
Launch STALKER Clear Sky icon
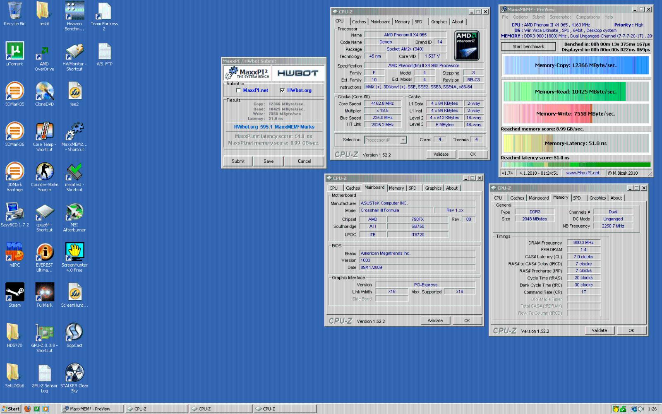pos(74,373)
